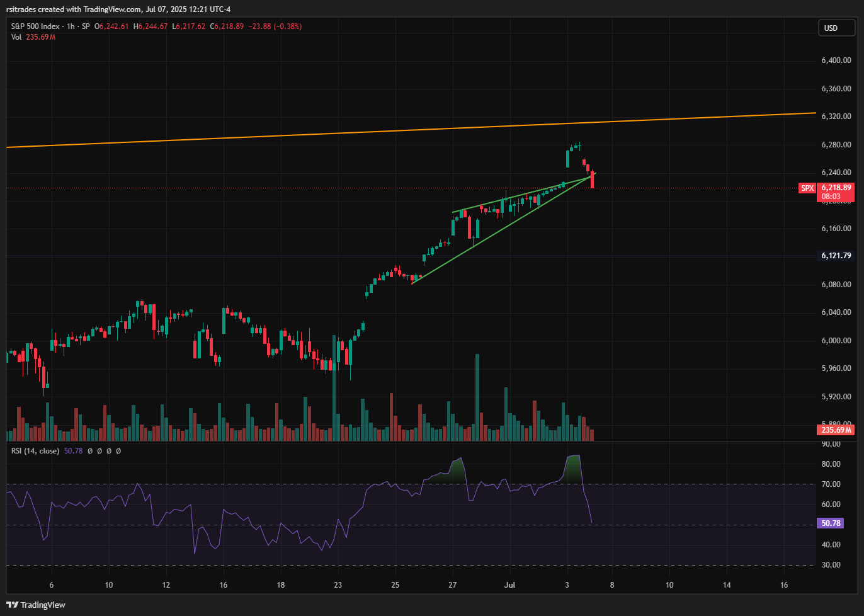Click the −23.88 (−0.38%) change text
The image size is (864, 616).
[275, 26]
